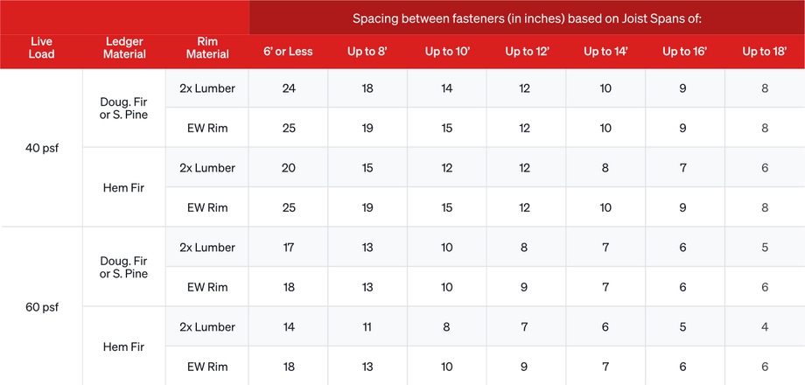The width and height of the screenshot is (805, 385).
Task: Click the value 24 in the first row
Action: click(x=288, y=88)
